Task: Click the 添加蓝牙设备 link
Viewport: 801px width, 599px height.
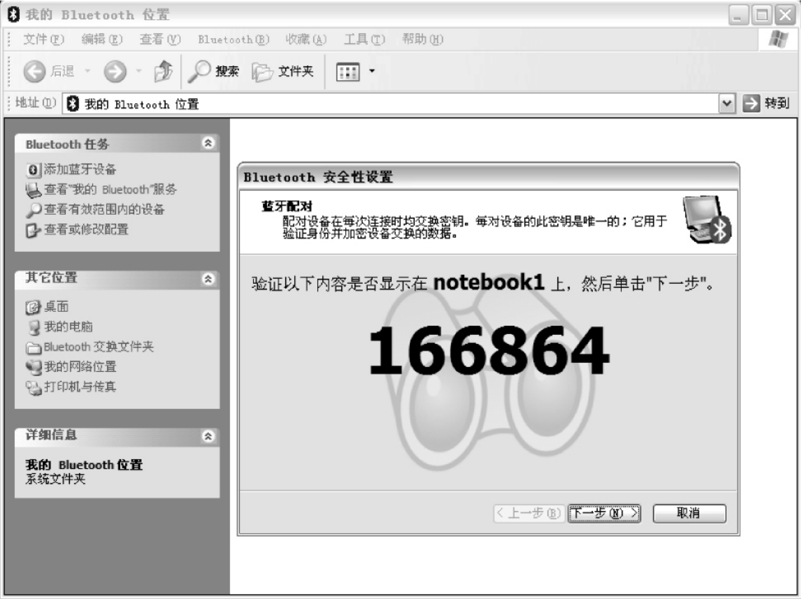Action: (x=80, y=169)
